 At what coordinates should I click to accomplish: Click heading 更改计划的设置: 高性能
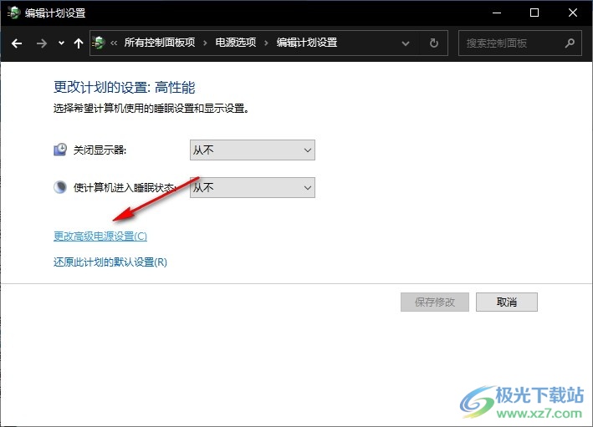124,87
